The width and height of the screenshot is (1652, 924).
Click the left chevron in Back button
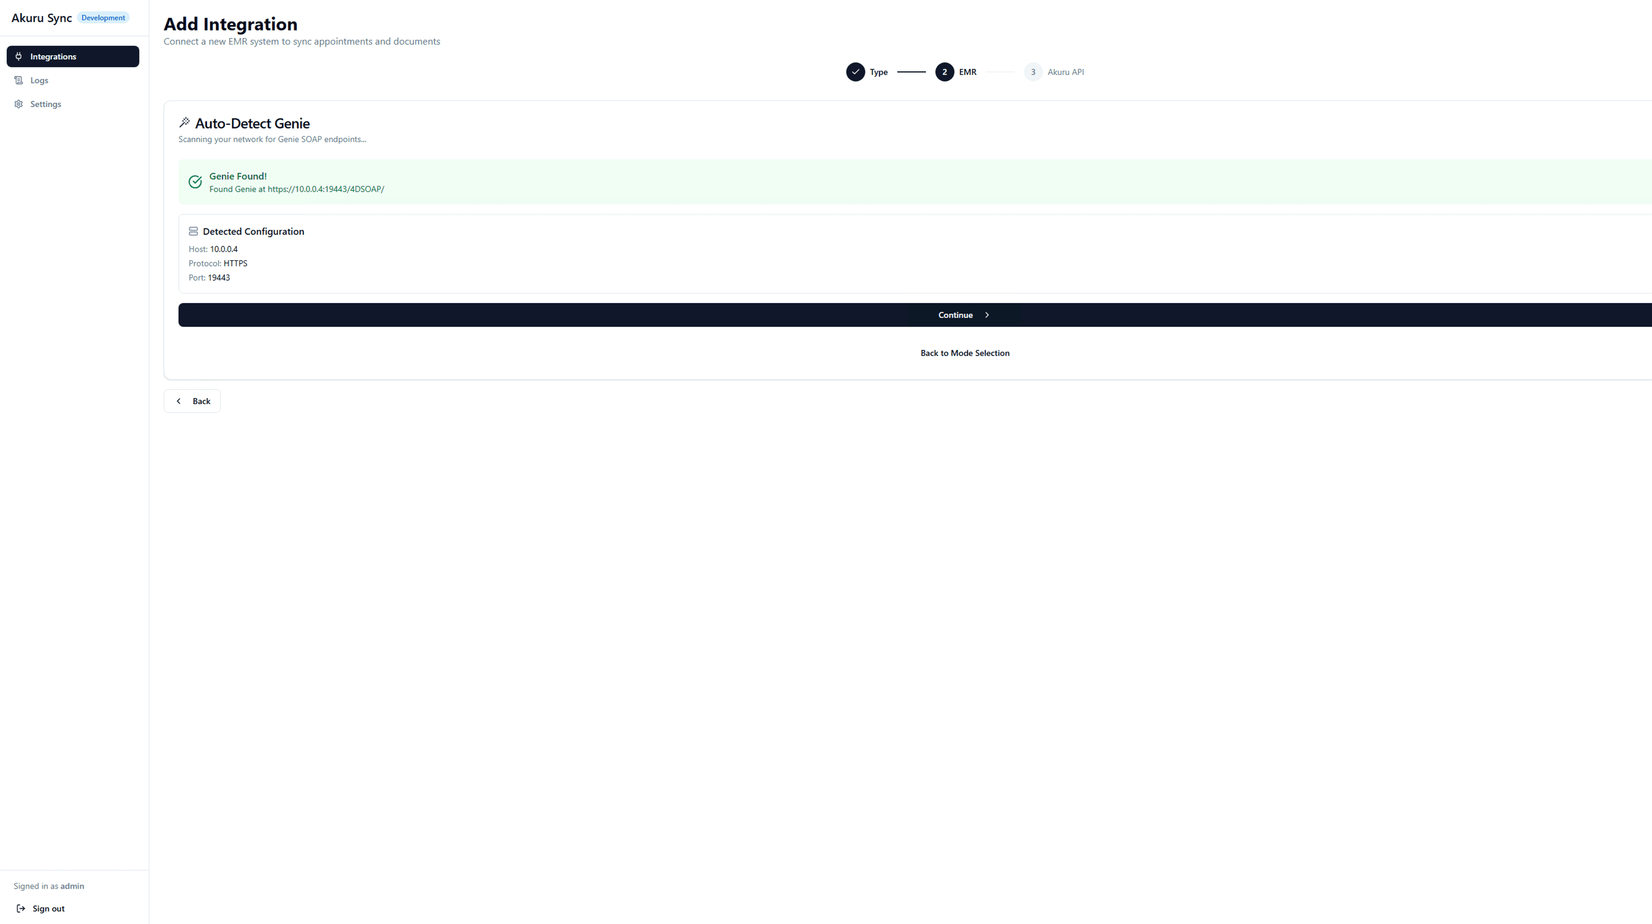tap(179, 401)
